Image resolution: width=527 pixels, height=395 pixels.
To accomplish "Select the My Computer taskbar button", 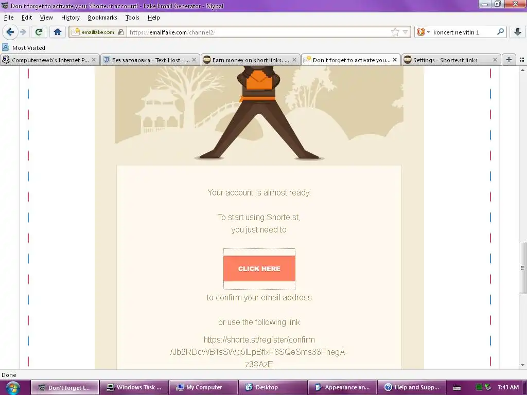I will [x=204, y=387].
